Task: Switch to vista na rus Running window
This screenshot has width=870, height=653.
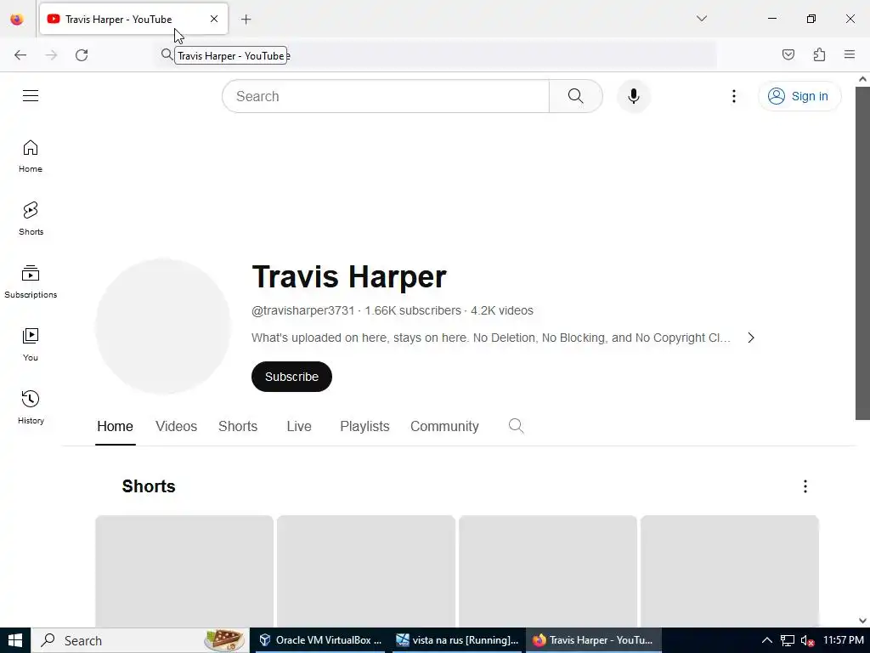Action: click(x=456, y=640)
